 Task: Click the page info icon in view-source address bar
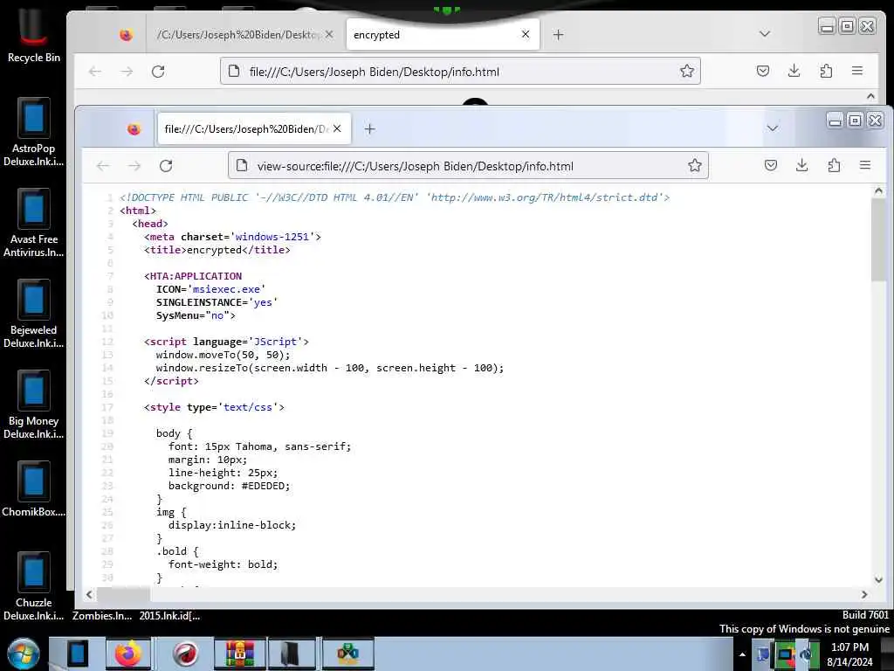pyautogui.click(x=242, y=165)
